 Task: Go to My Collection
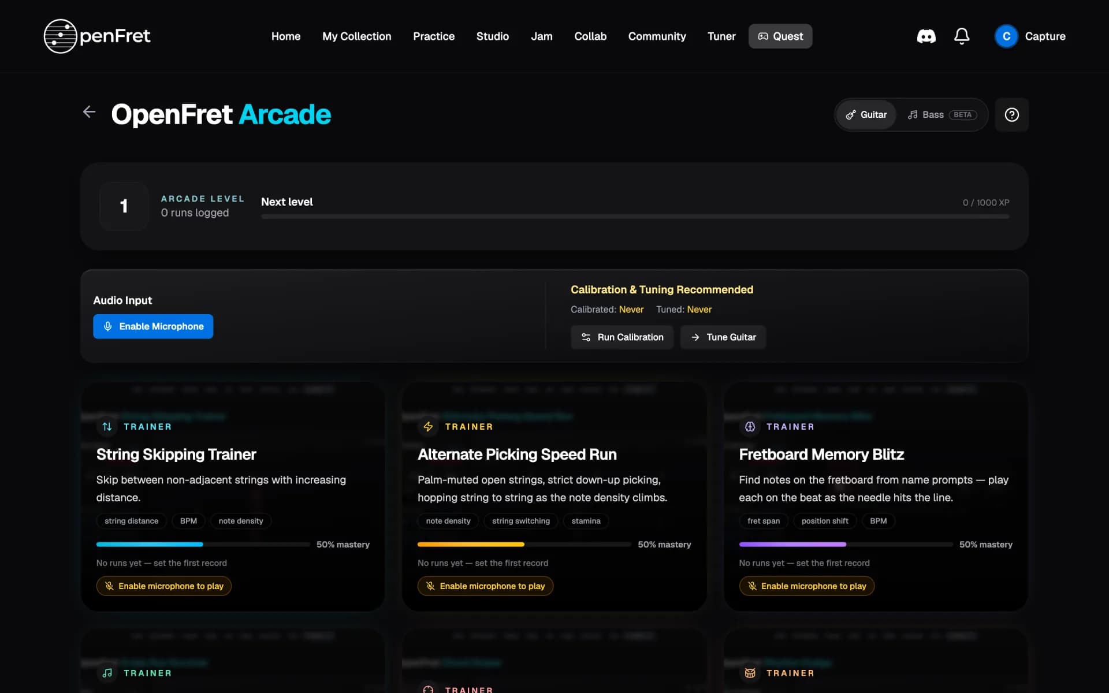pyautogui.click(x=357, y=36)
